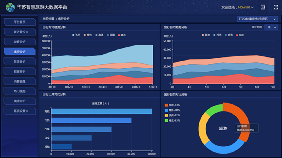
Task: Click the logout icon in header
Action: tap(263, 7)
